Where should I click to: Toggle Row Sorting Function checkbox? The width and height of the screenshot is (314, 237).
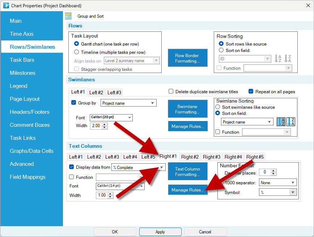219,68
